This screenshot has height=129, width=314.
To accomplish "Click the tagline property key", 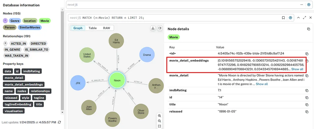I will [39, 98].
